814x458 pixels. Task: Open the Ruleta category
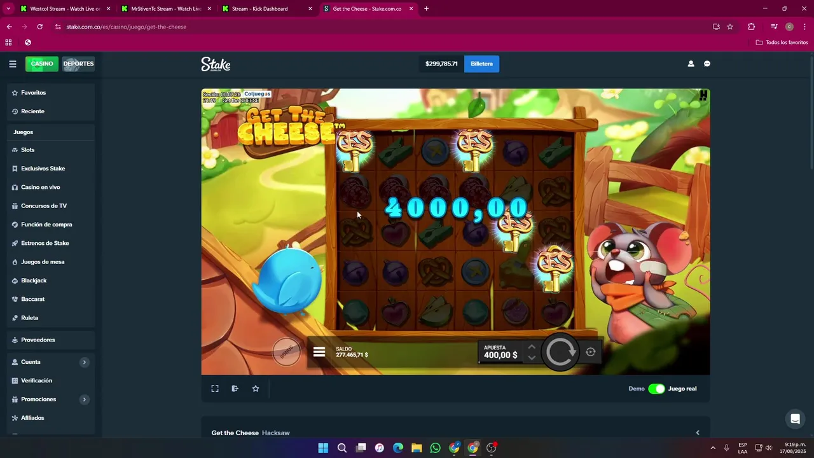tap(51, 318)
